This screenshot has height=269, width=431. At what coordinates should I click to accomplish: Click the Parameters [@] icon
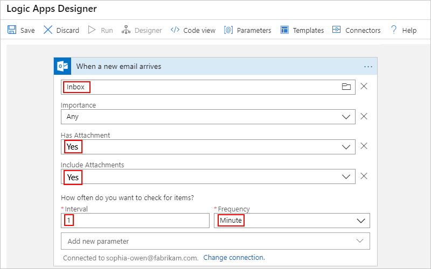(x=228, y=30)
